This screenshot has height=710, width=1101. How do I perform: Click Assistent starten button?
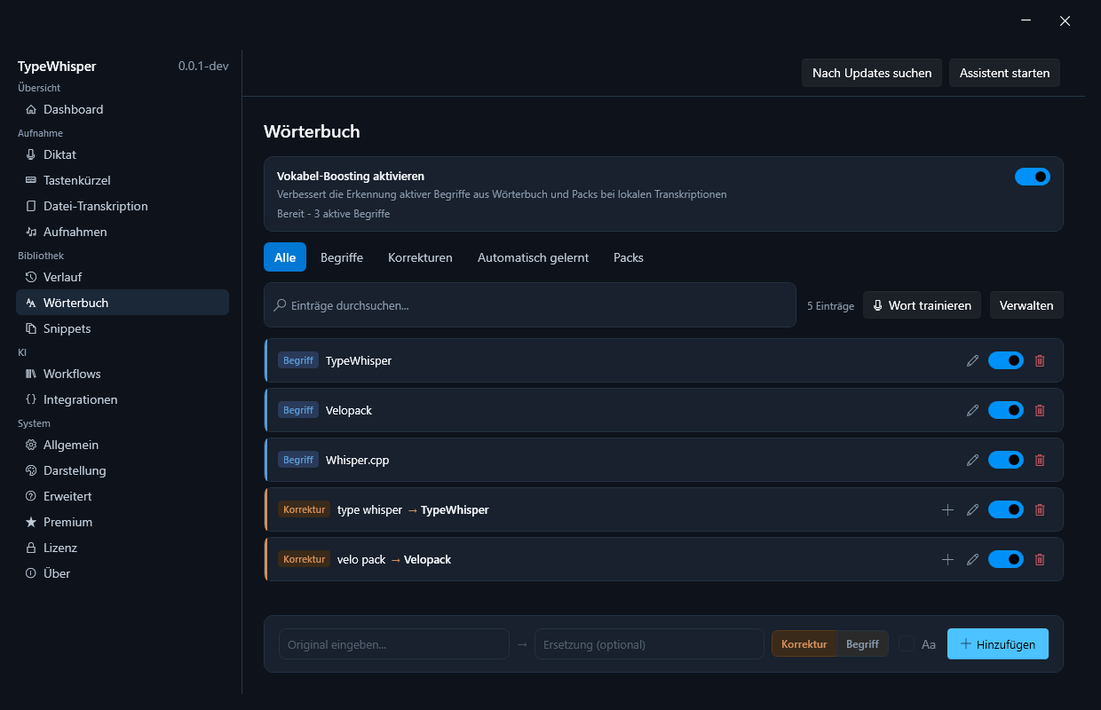[x=1004, y=73]
